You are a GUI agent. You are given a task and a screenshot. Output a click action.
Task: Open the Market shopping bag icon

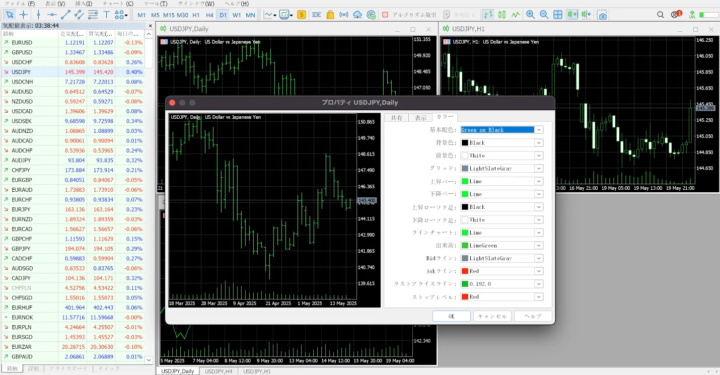pos(330,15)
